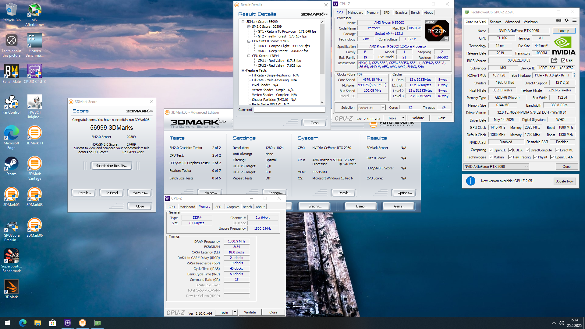
Task: Switch to the SPD tab in the top CPU-Z window
Action: pos(386,12)
